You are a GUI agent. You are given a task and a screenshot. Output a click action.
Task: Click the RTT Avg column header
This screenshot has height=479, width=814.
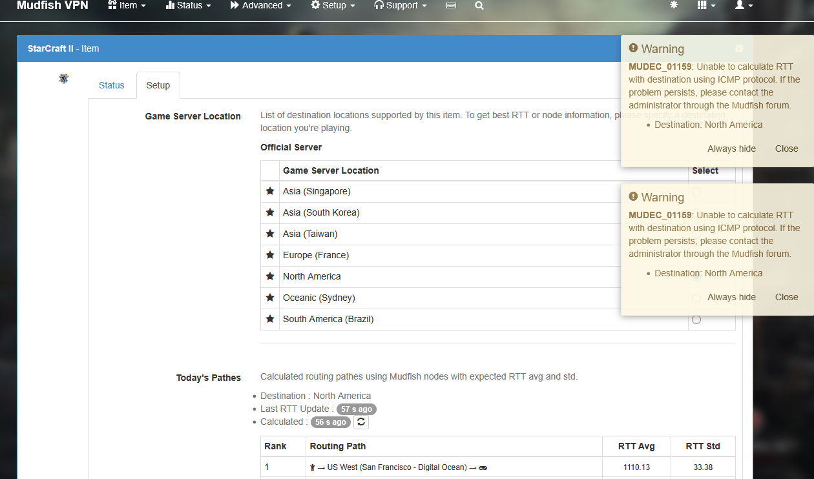(x=636, y=446)
